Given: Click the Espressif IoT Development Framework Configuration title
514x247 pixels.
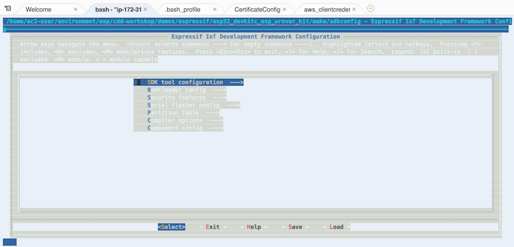Looking at the screenshot, I should 256,37.
